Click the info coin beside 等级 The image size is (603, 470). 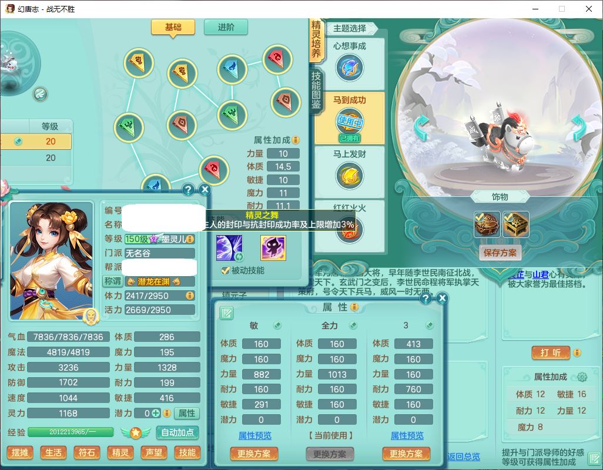point(190,239)
